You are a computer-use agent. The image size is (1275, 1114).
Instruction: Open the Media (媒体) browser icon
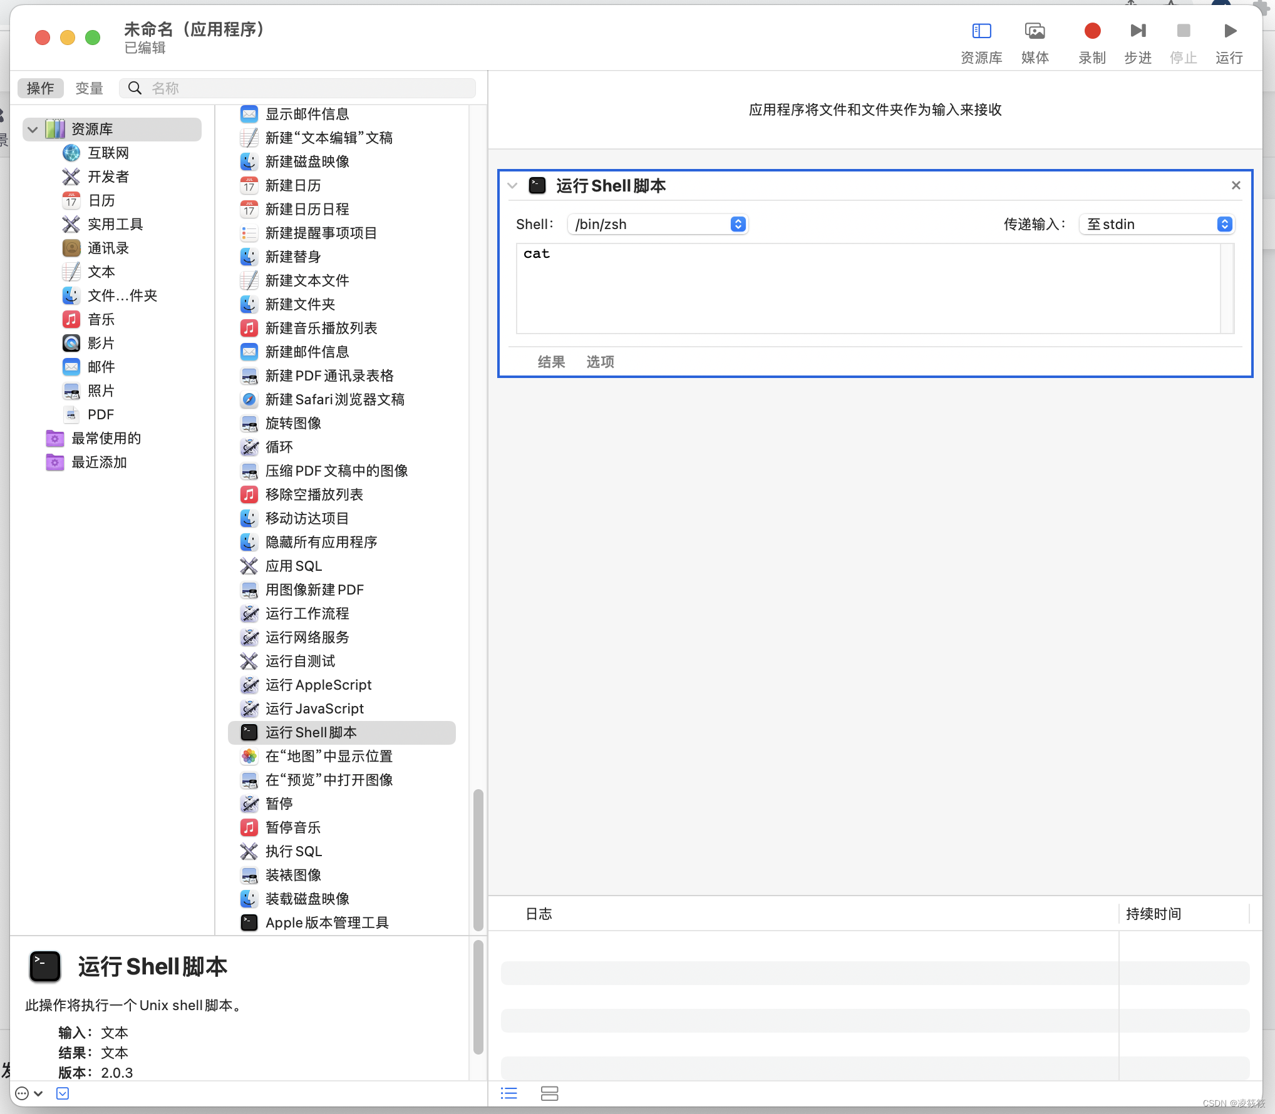pyautogui.click(x=1035, y=31)
